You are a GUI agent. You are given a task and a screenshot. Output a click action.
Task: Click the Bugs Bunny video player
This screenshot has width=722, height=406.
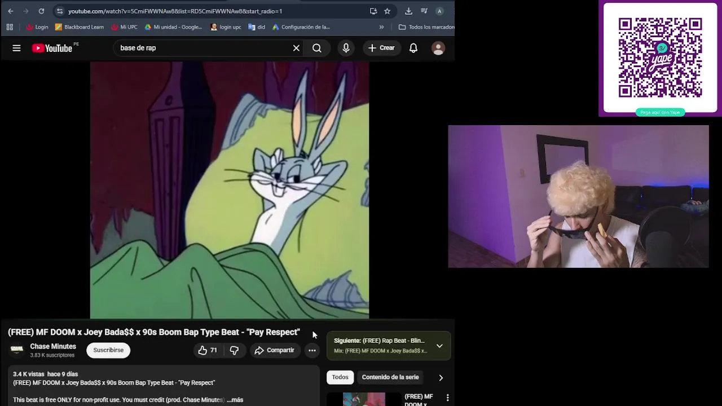pyautogui.click(x=230, y=190)
